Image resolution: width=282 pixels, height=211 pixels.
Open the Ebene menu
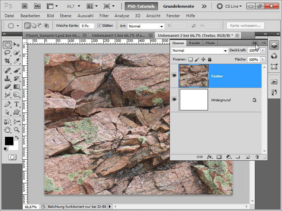66,16
